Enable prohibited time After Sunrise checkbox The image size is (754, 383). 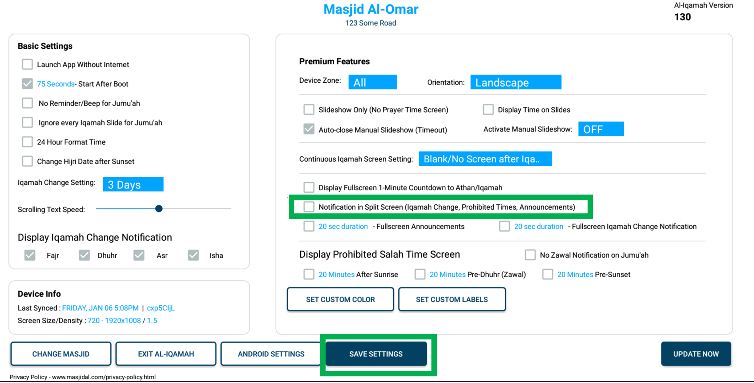pyautogui.click(x=309, y=274)
